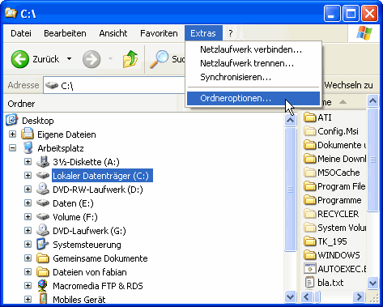The width and height of the screenshot is (383, 307).
Task: Click the Desktop icon in folder tree
Action: [x=12, y=120]
